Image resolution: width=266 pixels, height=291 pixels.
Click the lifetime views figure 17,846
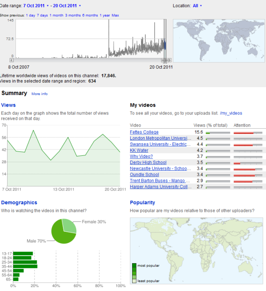tap(109, 76)
